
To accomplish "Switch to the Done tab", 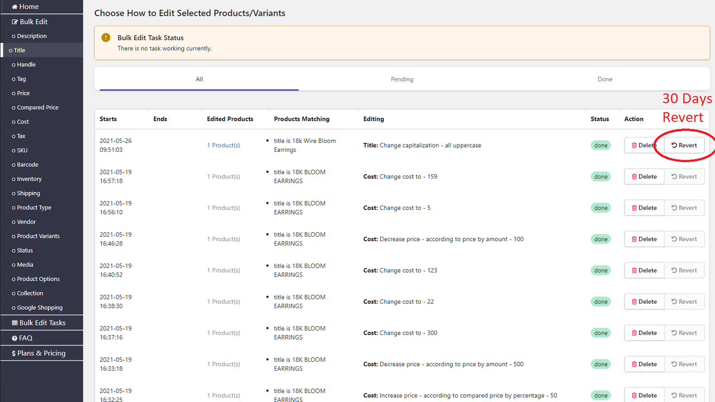I will [x=605, y=79].
